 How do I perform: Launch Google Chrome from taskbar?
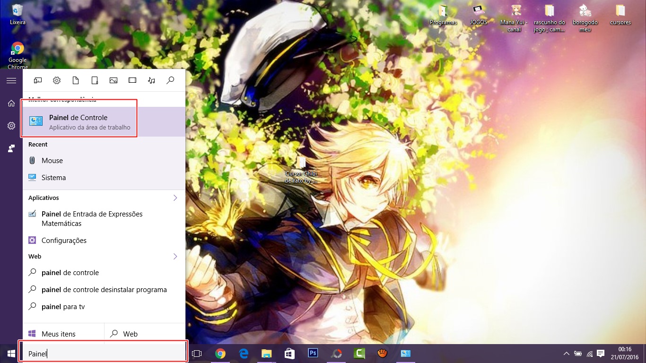click(220, 354)
